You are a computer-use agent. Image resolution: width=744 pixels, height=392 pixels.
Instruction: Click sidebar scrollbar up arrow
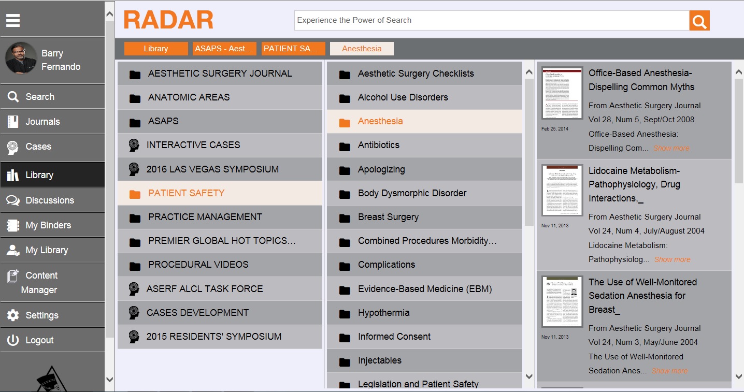110,15
